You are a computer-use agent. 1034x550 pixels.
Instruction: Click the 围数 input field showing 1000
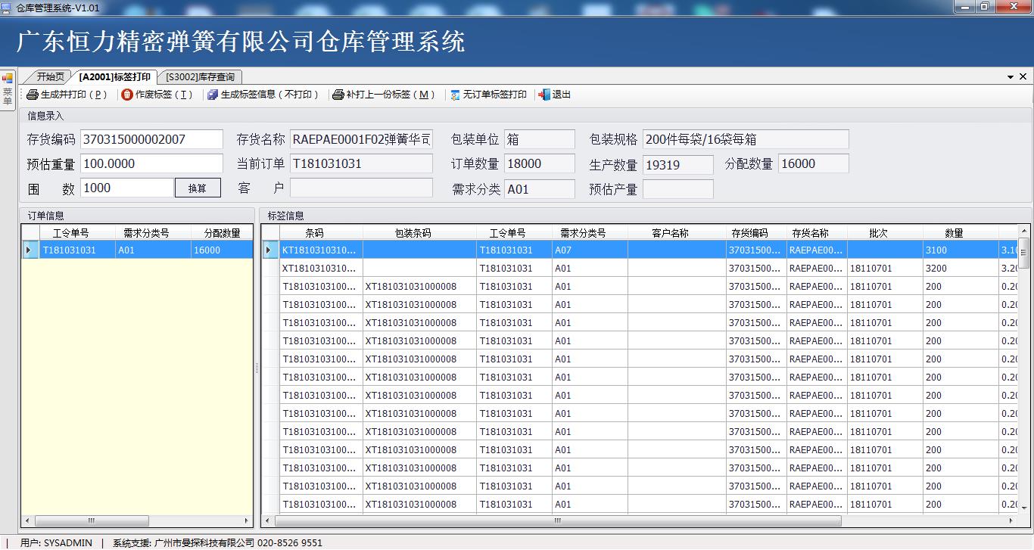pyautogui.click(x=127, y=188)
